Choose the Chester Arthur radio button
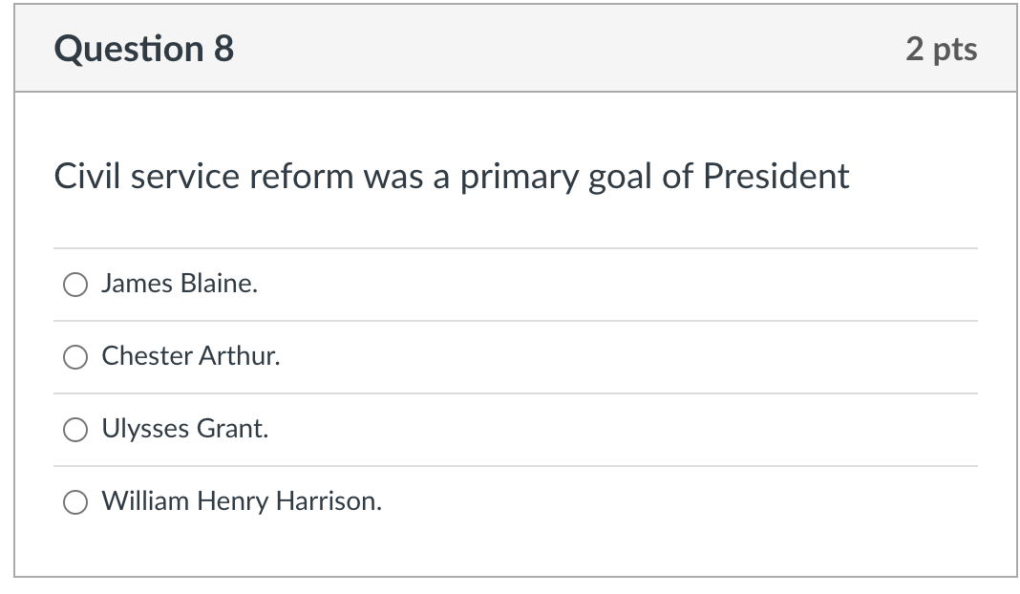The width and height of the screenshot is (1020, 594). [x=75, y=356]
